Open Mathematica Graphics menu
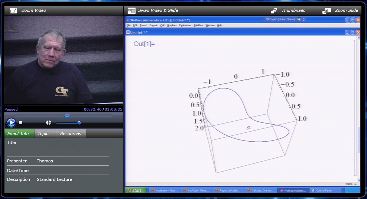Screen dimensions: 367x199 click(172, 25)
